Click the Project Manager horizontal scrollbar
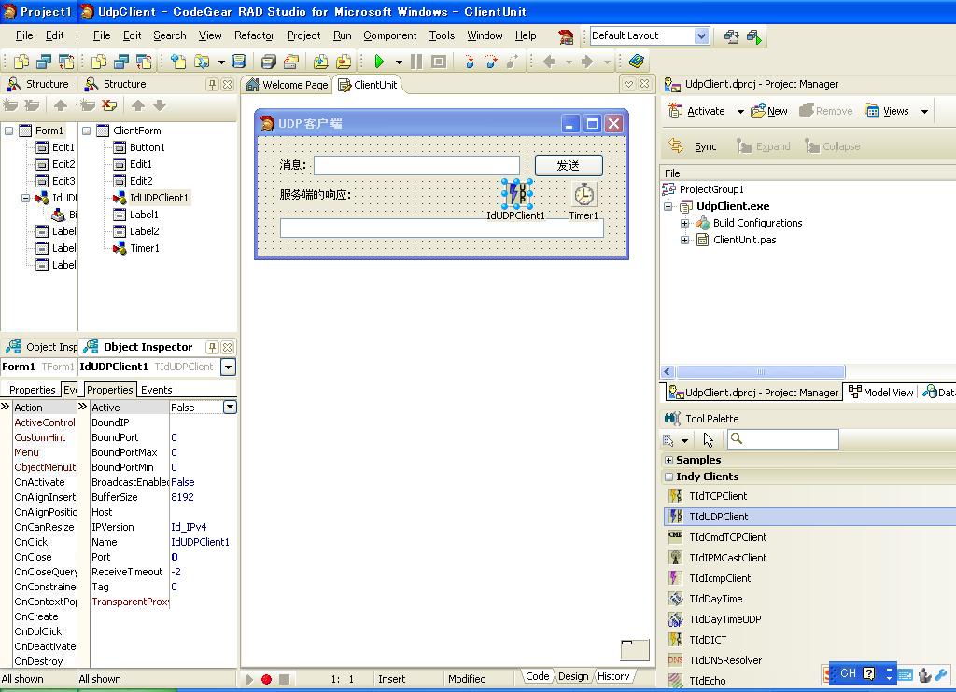This screenshot has width=956, height=692. point(760,371)
